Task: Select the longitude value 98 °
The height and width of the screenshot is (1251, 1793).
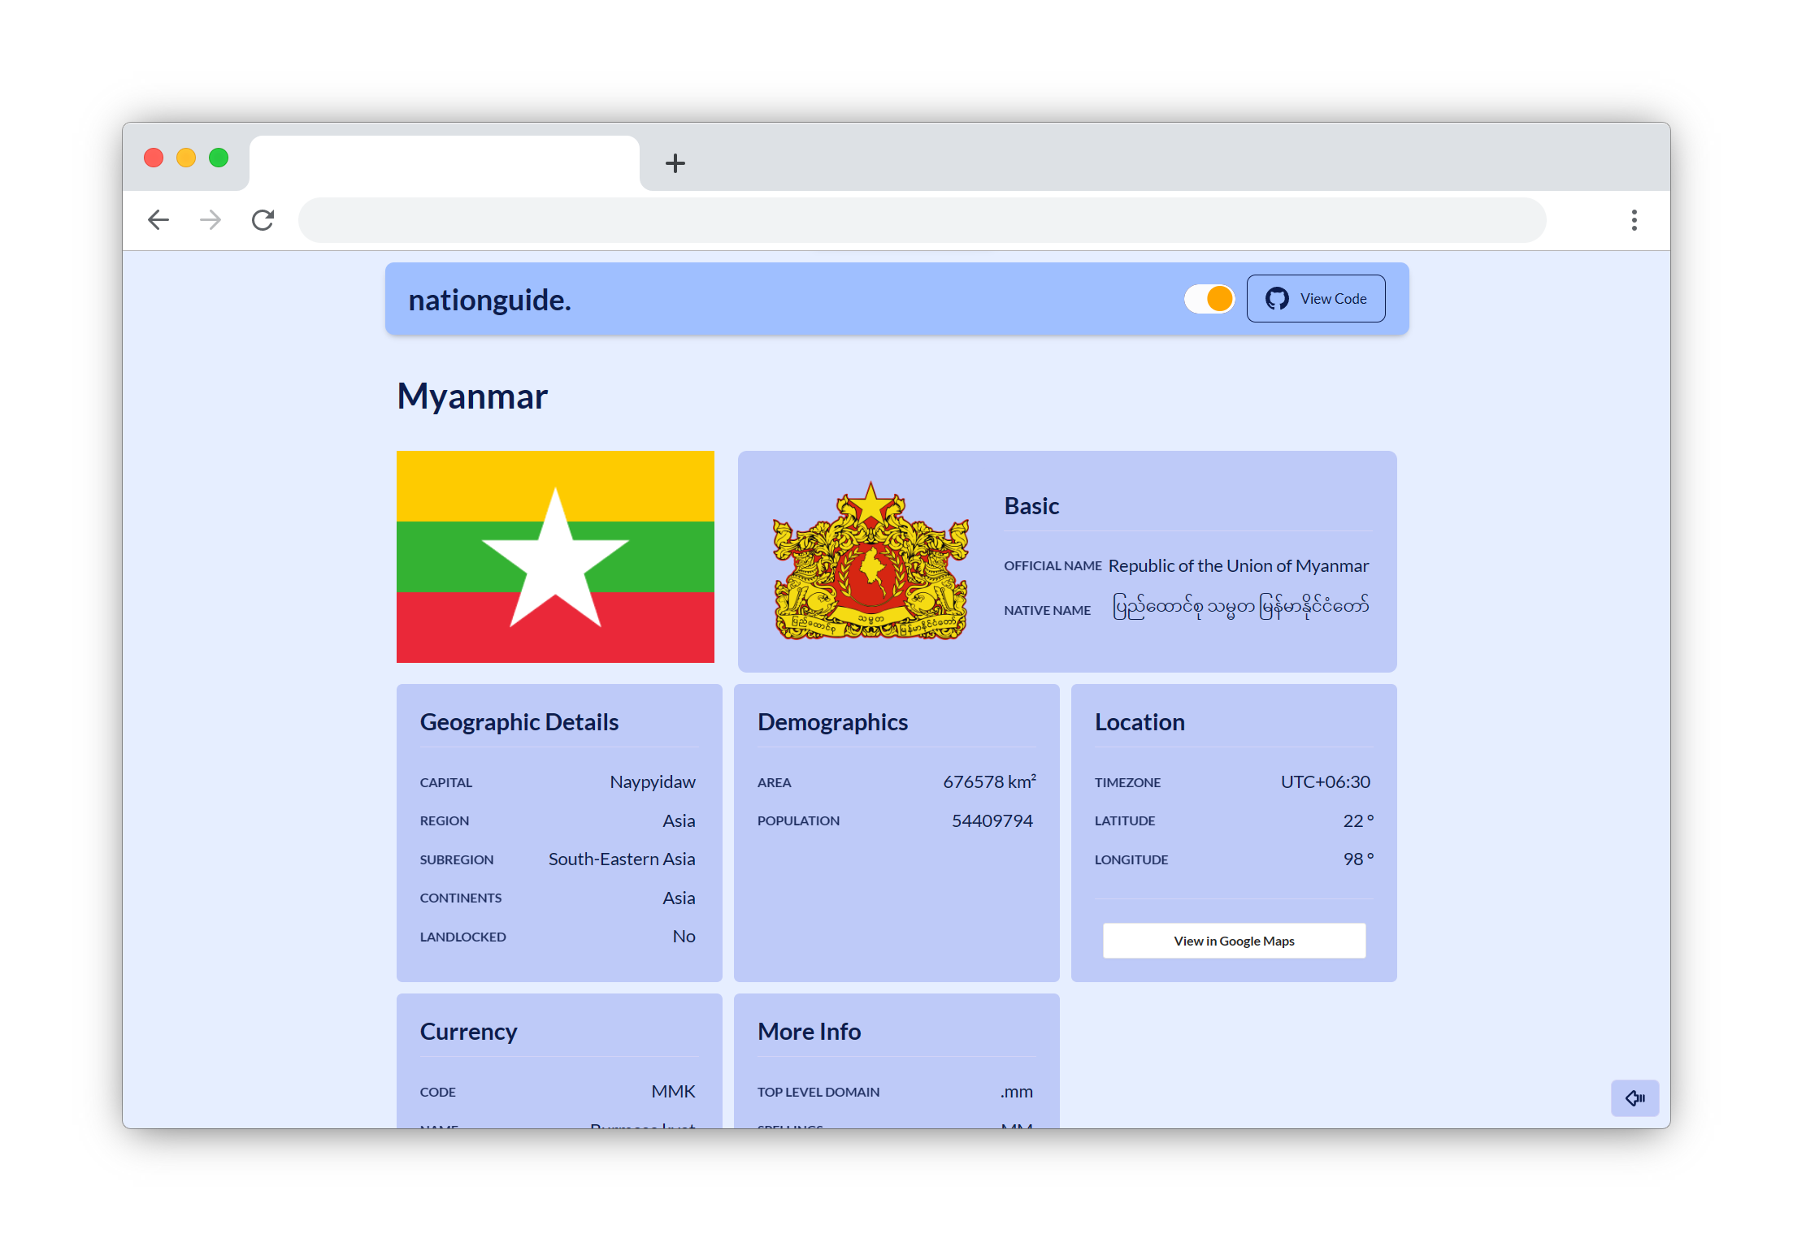Action: (1358, 859)
